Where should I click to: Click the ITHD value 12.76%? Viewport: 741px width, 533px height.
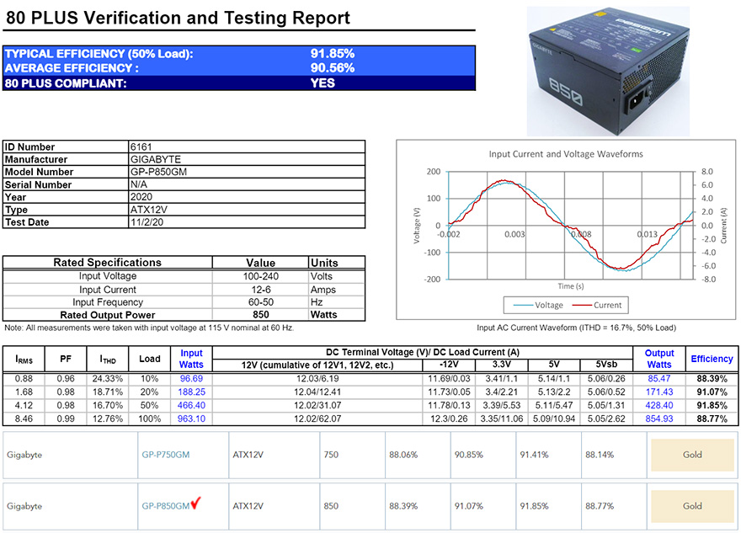point(107,418)
